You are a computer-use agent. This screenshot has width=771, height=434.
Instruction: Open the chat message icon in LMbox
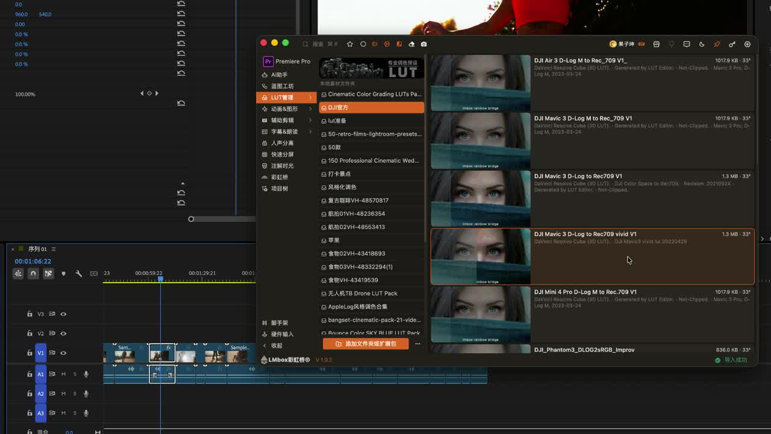point(687,44)
